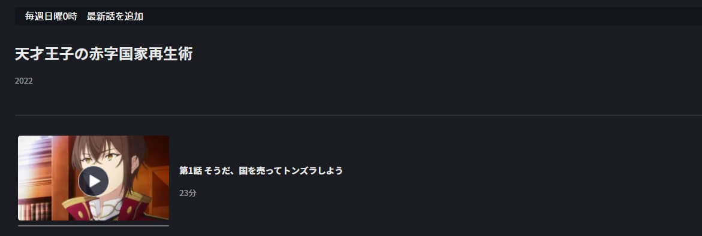
Task: Open the episode 1 thumbnail image
Action: coord(94,178)
